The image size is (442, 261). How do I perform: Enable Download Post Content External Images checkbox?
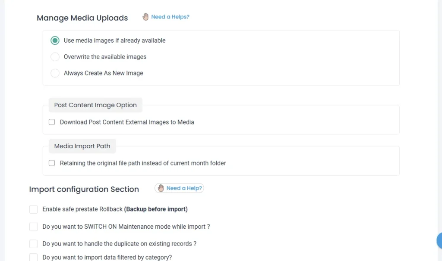pyautogui.click(x=52, y=122)
